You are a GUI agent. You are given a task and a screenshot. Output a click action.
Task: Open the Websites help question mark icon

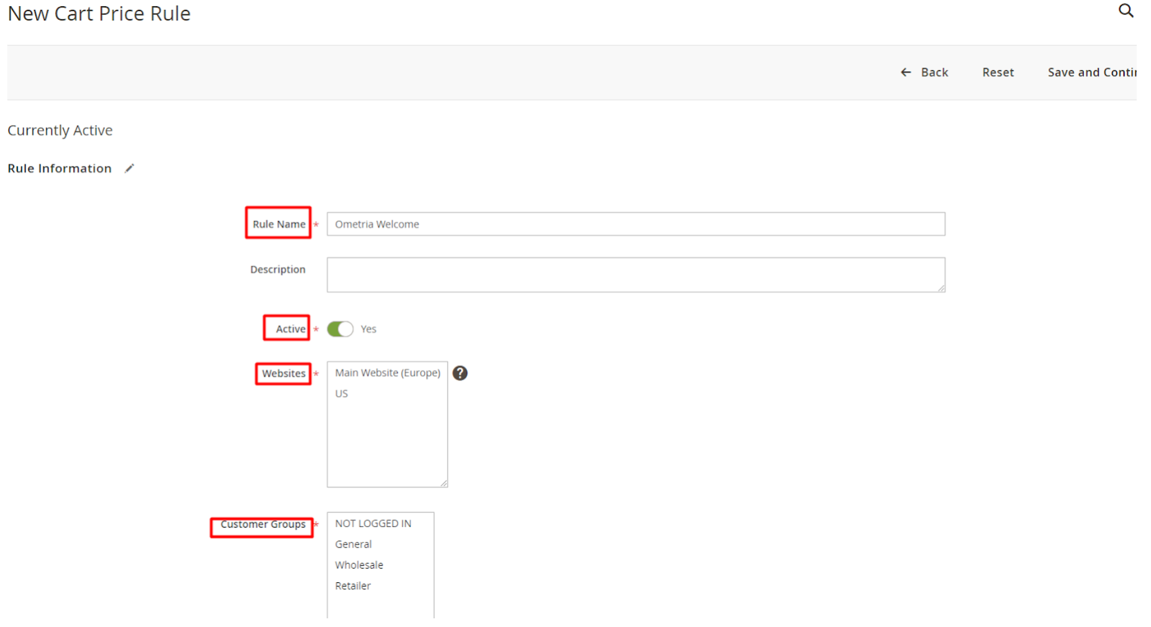459,373
